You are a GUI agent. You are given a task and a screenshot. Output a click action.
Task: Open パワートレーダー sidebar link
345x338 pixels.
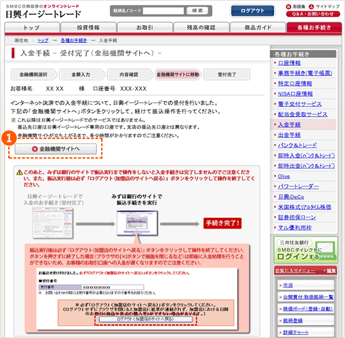299,186
